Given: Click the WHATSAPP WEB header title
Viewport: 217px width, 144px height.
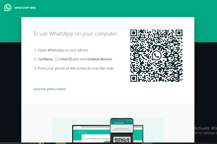Looking at the screenshot, I should coord(25,8).
